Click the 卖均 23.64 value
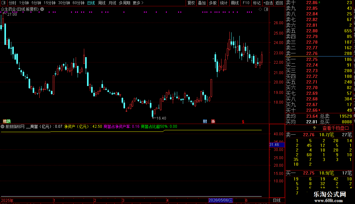Viewport: 355px width, 204px height. pos(312,116)
